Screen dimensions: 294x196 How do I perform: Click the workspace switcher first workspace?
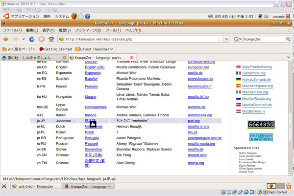pos(271,186)
